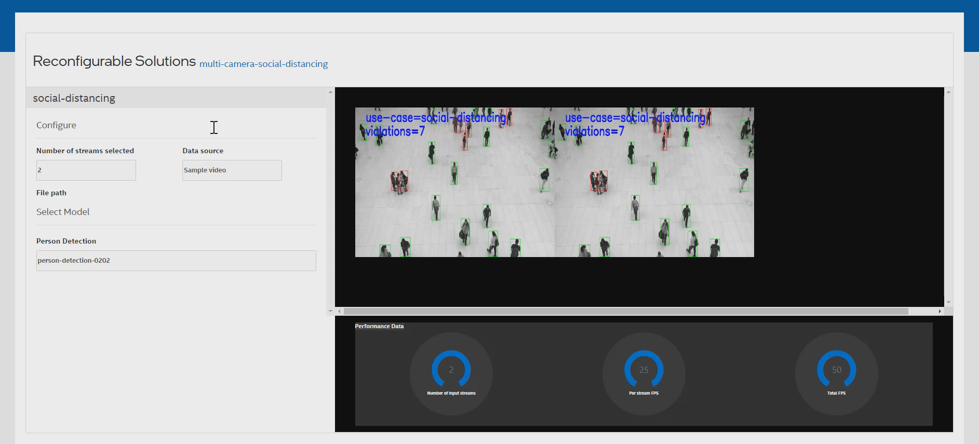The image size is (979, 444).
Task: Click the Reconfigurable Solutions heading
Action: 114,61
